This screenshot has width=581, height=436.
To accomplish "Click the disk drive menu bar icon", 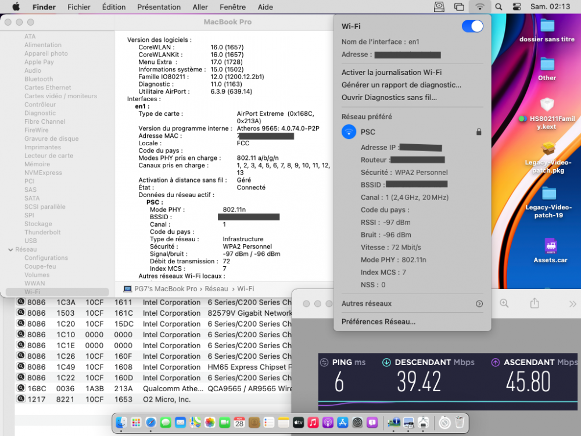I will pos(439,6).
